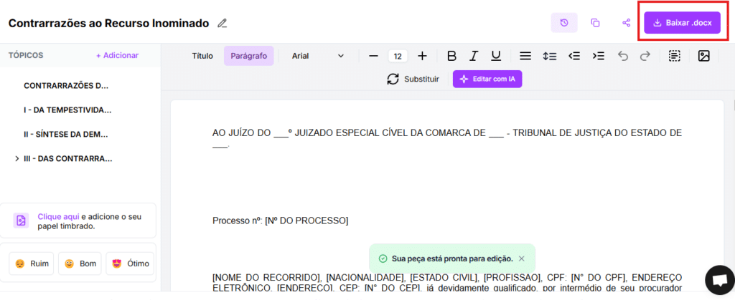
Task: Rate the document as Ruim
Action: (32, 263)
